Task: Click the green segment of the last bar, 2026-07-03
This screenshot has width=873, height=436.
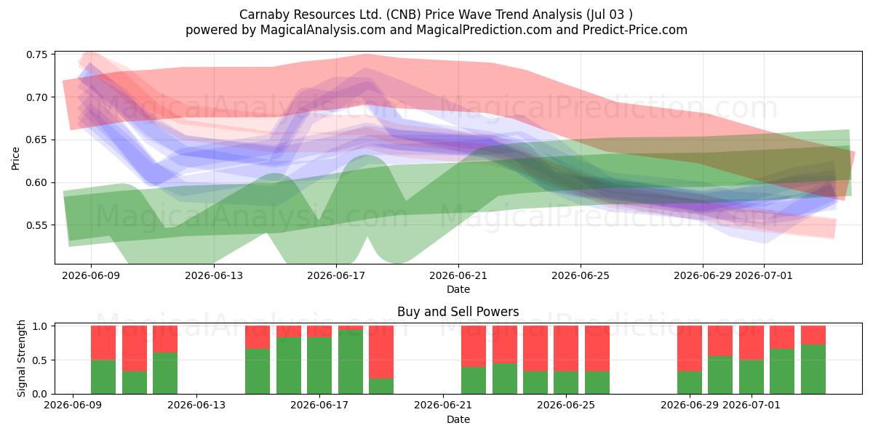Action: (813, 369)
